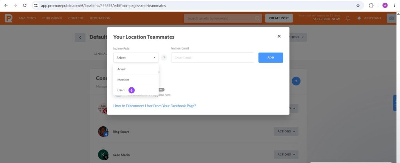Open Content menu
This screenshot has width=400, height=163.
76,18
